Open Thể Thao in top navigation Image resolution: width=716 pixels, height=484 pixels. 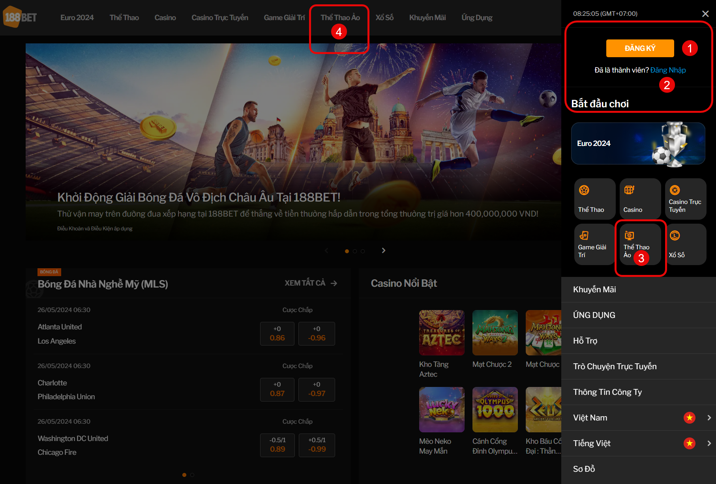[124, 18]
